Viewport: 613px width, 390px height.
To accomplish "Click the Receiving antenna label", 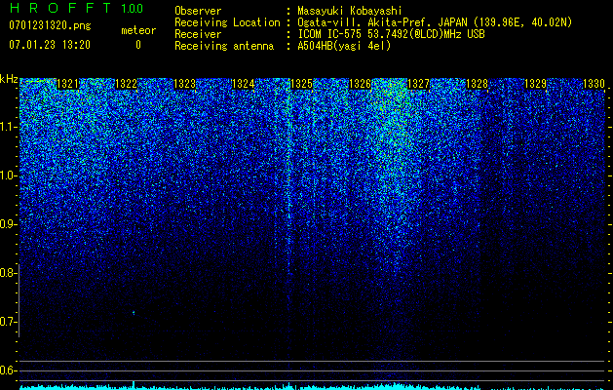I will point(224,46).
